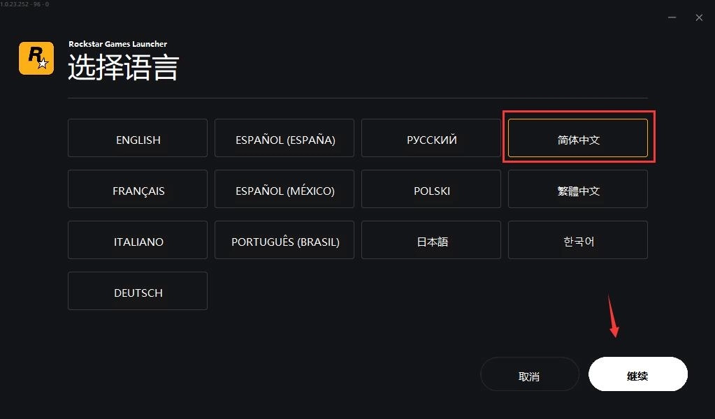Pick 简体中文 as the language
The height and width of the screenshot is (419, 715).
pos(578,138)
